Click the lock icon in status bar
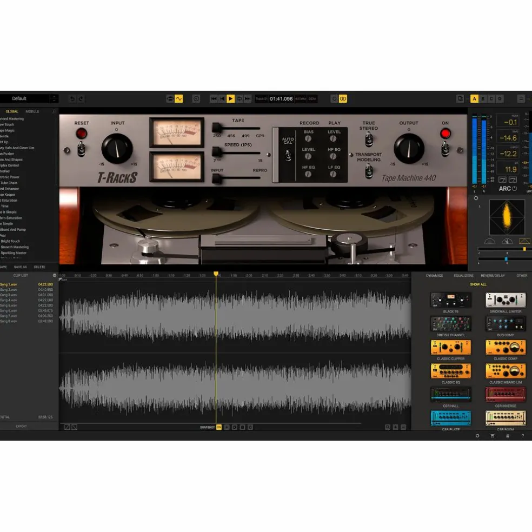The height and width of the screenshot is (532, 532). (508, 436)
